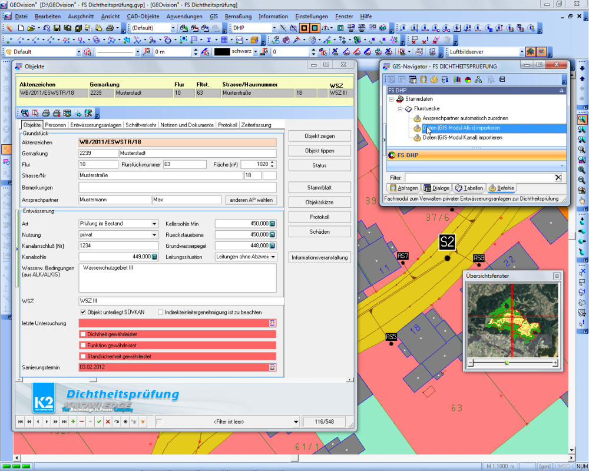Open the DHP dropdown in toolbar
The height and width of the screenshot is (471, 589).
(x=274, y=28)
